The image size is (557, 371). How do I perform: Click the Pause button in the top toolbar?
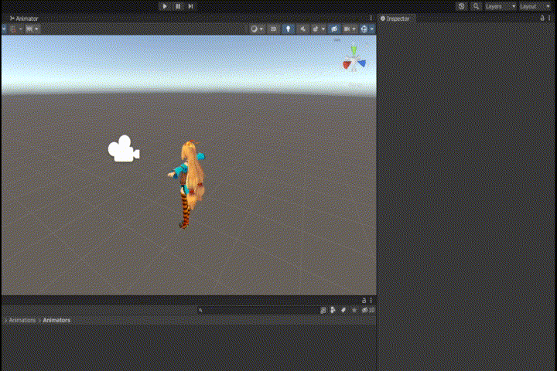click(x=178, y=6)
